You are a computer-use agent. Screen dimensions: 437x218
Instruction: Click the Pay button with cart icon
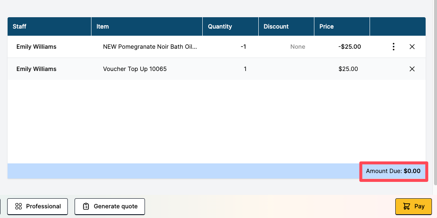click(x=413, y=206)
